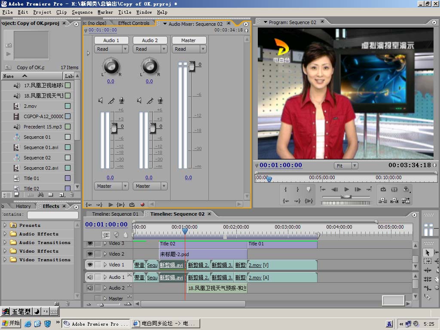
Task: Open the Effect Controls tab
Action: pos(134,23)
